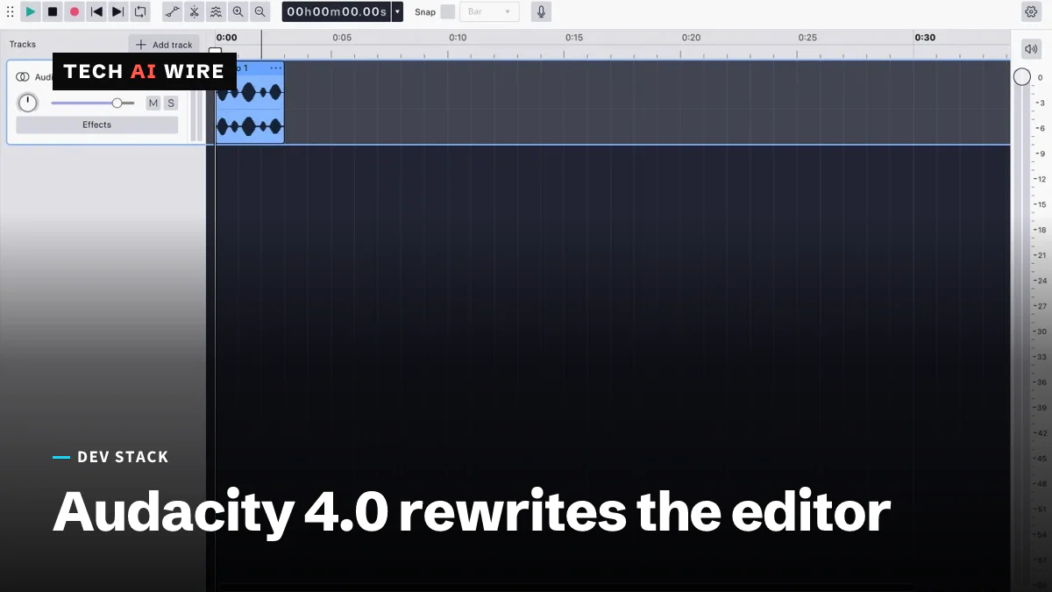This screenshot has width=1052, height=592.
Task: Click the timecode display field
Action: (x=337, y=11)
